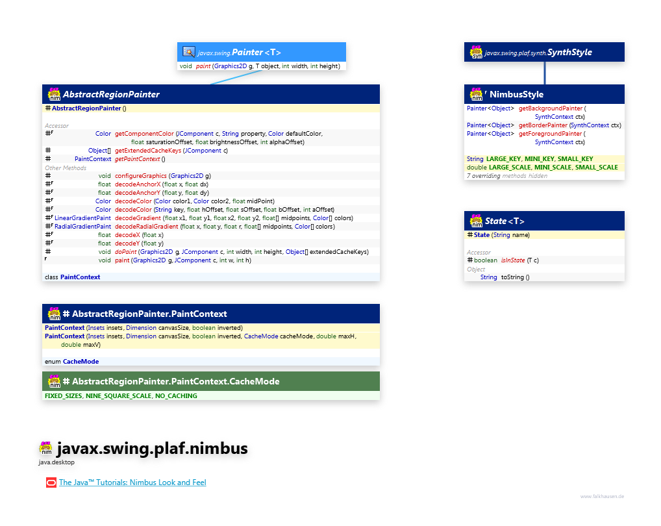661x526 pixels.
Task: Click the decodeColor method taking color1 and color2
Action: [x=133, y=201]
